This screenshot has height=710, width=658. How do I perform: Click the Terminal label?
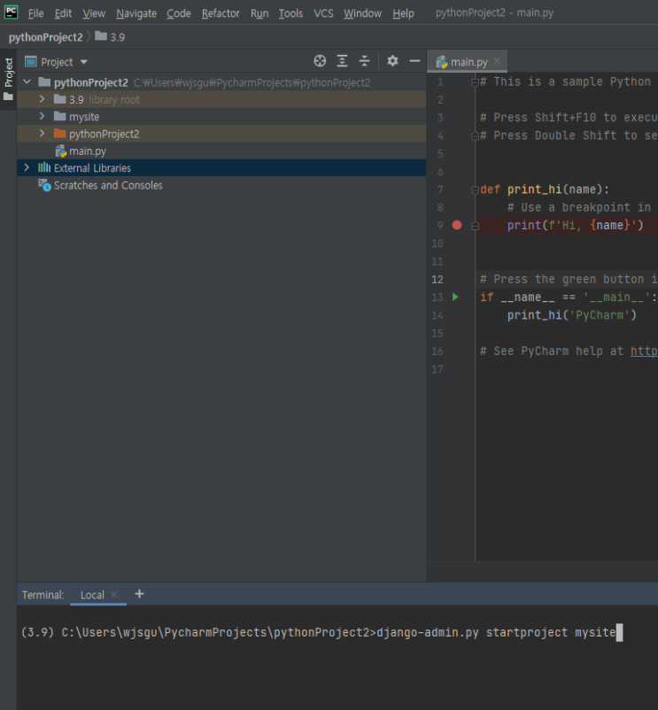[x=43, y=595]
